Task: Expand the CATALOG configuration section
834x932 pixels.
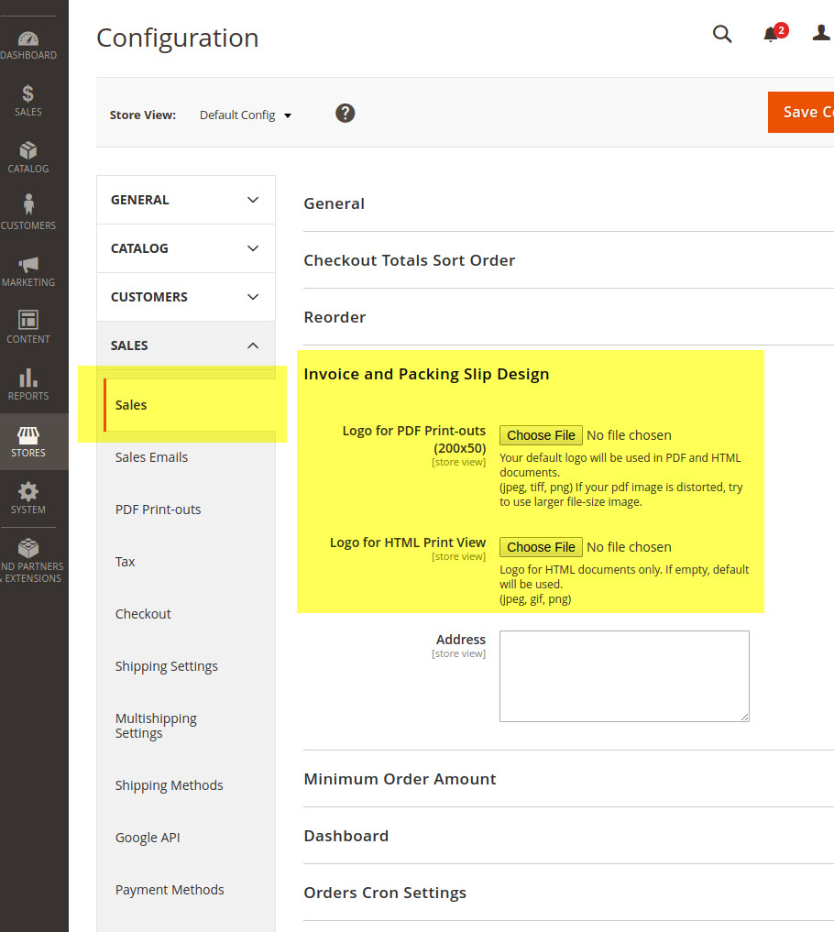Action: click(185, 248)
